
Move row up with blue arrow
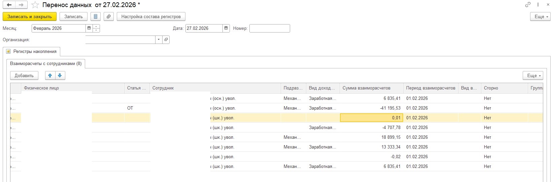pos(50,75)
